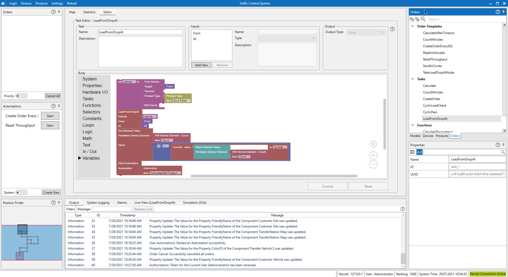Viewport: 508px width, 277px height.
Task: Click the Message filter input field
Action: pos(111,209)
